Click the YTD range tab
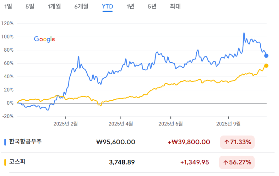279x176 pixels. [x=107, y=6]
